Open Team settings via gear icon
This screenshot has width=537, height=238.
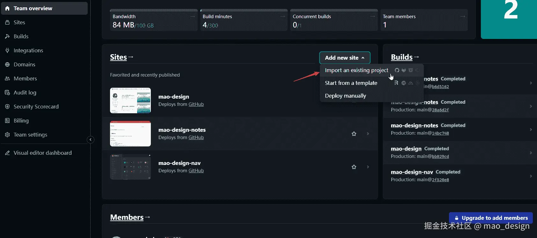point(7,135)
